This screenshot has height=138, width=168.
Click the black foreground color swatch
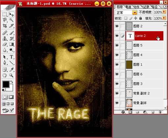(6, 84)
